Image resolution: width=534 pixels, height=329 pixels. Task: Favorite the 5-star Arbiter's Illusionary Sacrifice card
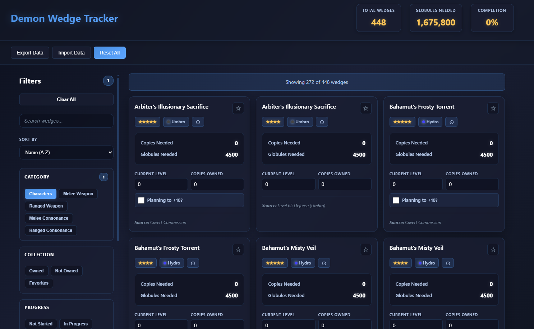tap(238, 108)
